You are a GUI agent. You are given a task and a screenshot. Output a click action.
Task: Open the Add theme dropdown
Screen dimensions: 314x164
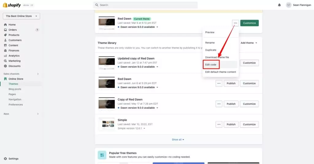(x=249, y=43)
